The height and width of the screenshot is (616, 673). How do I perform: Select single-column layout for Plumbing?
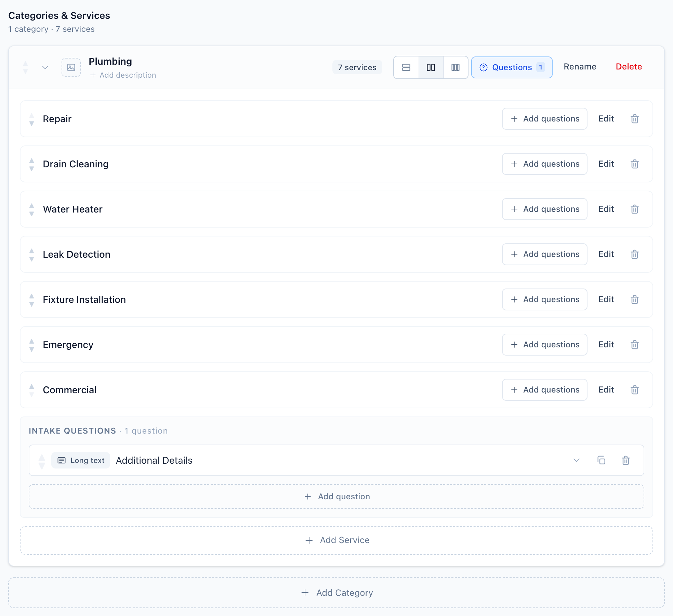(406, 67)
